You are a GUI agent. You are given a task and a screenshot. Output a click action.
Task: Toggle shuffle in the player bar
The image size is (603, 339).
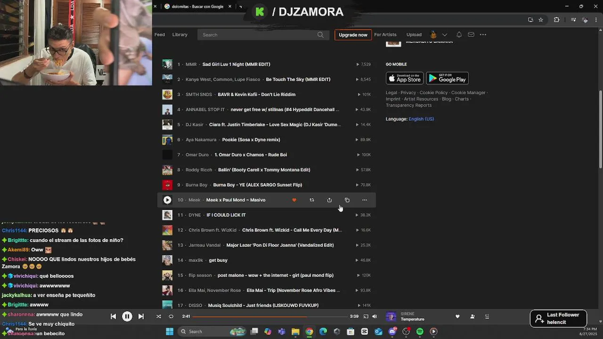(x=159, y=316)
